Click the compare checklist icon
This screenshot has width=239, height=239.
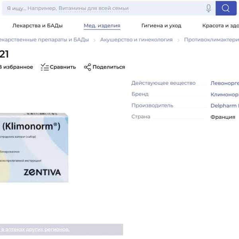point(45,67)
